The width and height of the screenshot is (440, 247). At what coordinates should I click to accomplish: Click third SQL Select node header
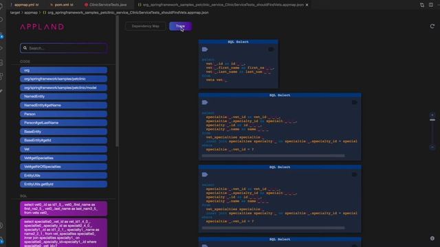280,167
